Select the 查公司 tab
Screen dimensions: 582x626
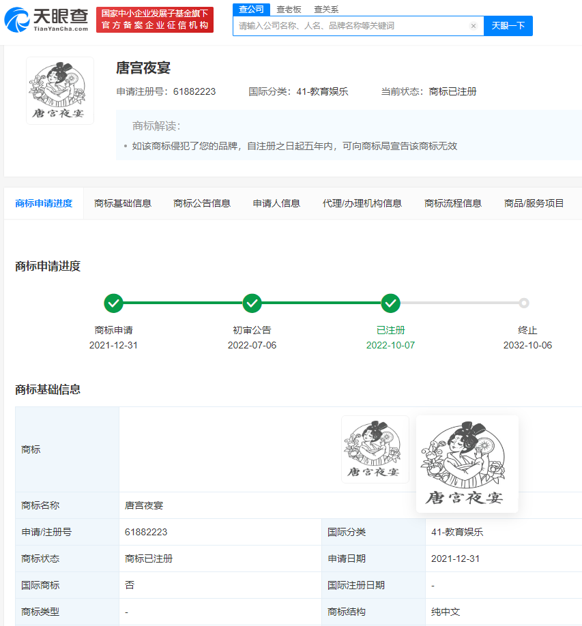coord(251,10)
